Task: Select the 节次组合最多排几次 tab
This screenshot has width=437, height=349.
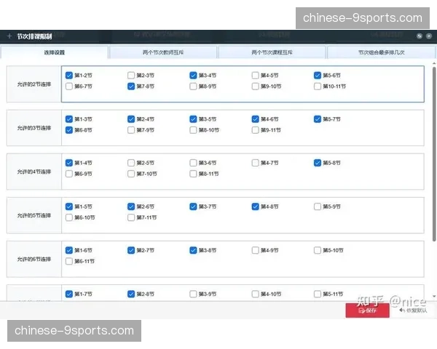Action: pos(381,52)
